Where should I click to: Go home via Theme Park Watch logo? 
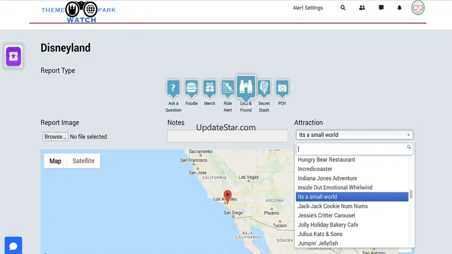78,12
